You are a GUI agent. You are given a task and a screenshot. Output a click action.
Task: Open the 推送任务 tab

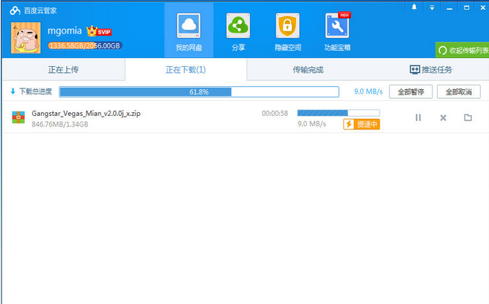[x=431, y=70]
